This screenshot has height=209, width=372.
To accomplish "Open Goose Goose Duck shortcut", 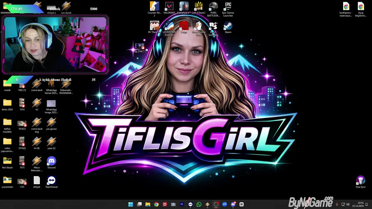I will tap(199, 28).
